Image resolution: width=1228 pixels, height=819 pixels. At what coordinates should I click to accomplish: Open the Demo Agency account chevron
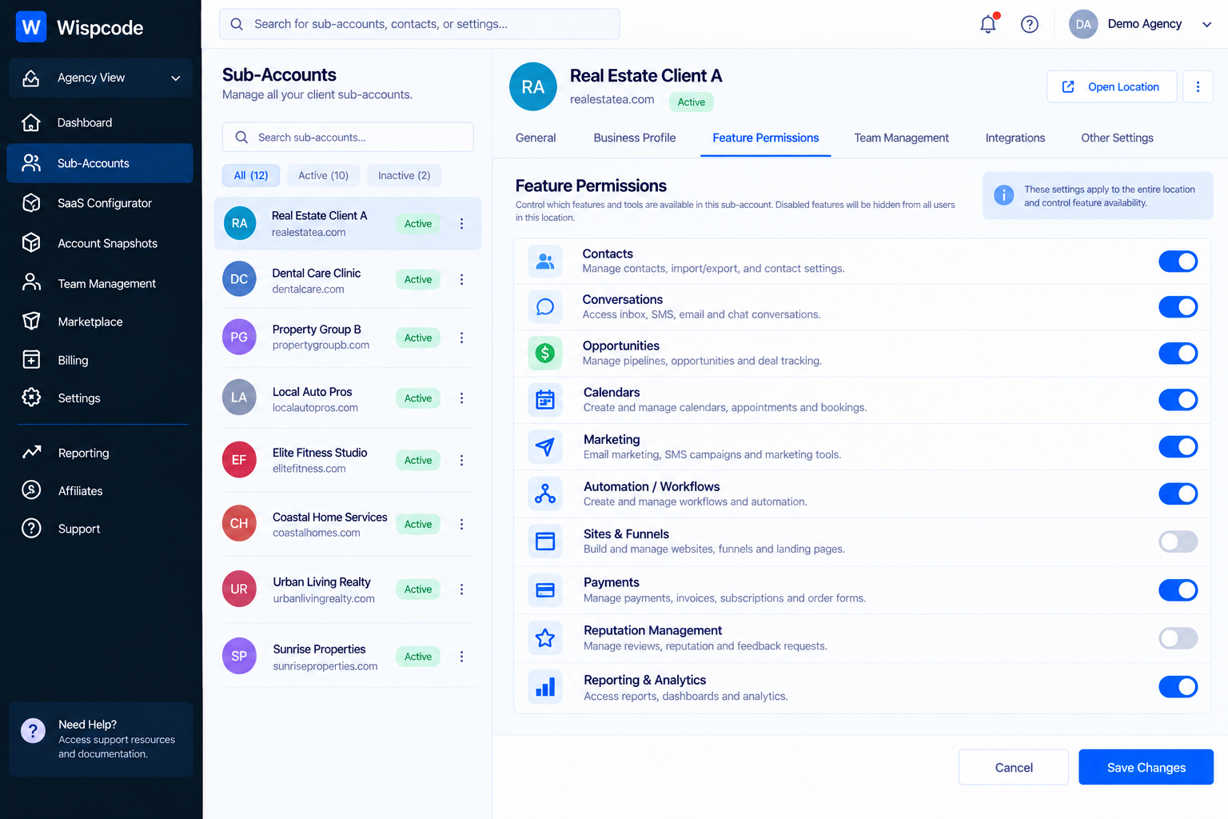(1206, 24)
